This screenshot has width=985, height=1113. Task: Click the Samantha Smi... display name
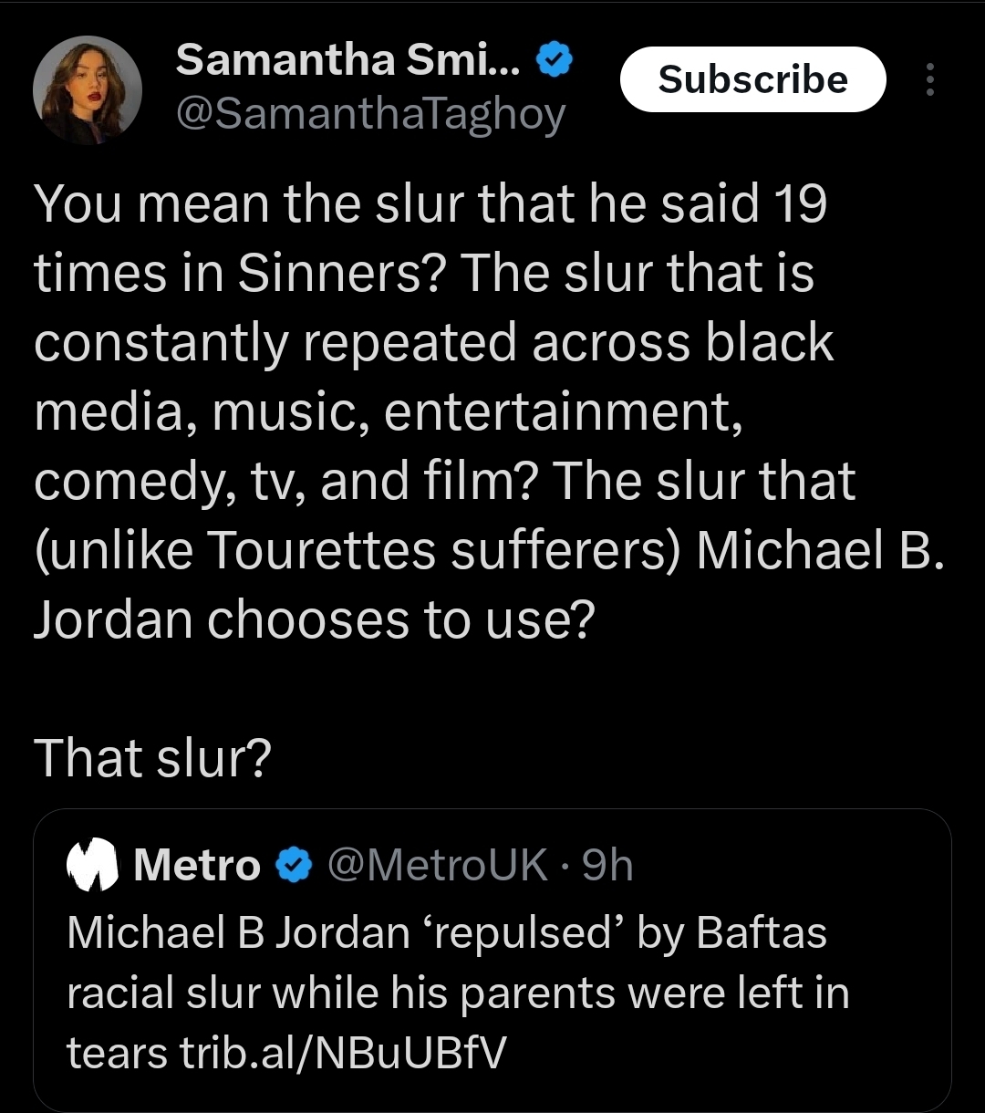click(347, 60)
